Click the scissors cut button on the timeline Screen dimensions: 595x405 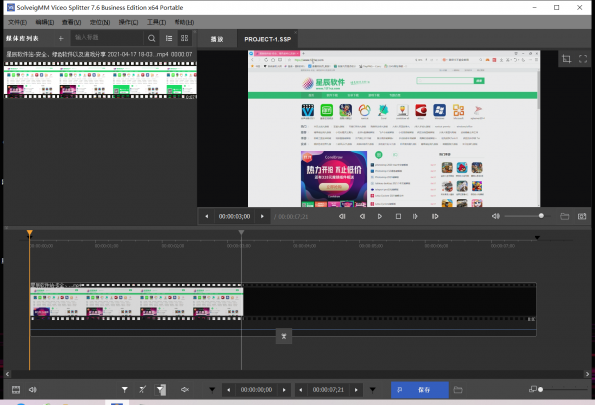tap(284, 337)
